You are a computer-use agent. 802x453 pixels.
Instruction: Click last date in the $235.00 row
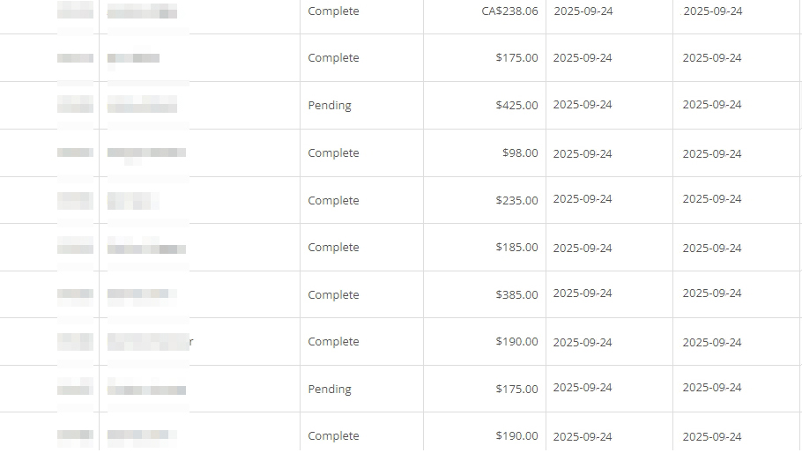[712, 199]
